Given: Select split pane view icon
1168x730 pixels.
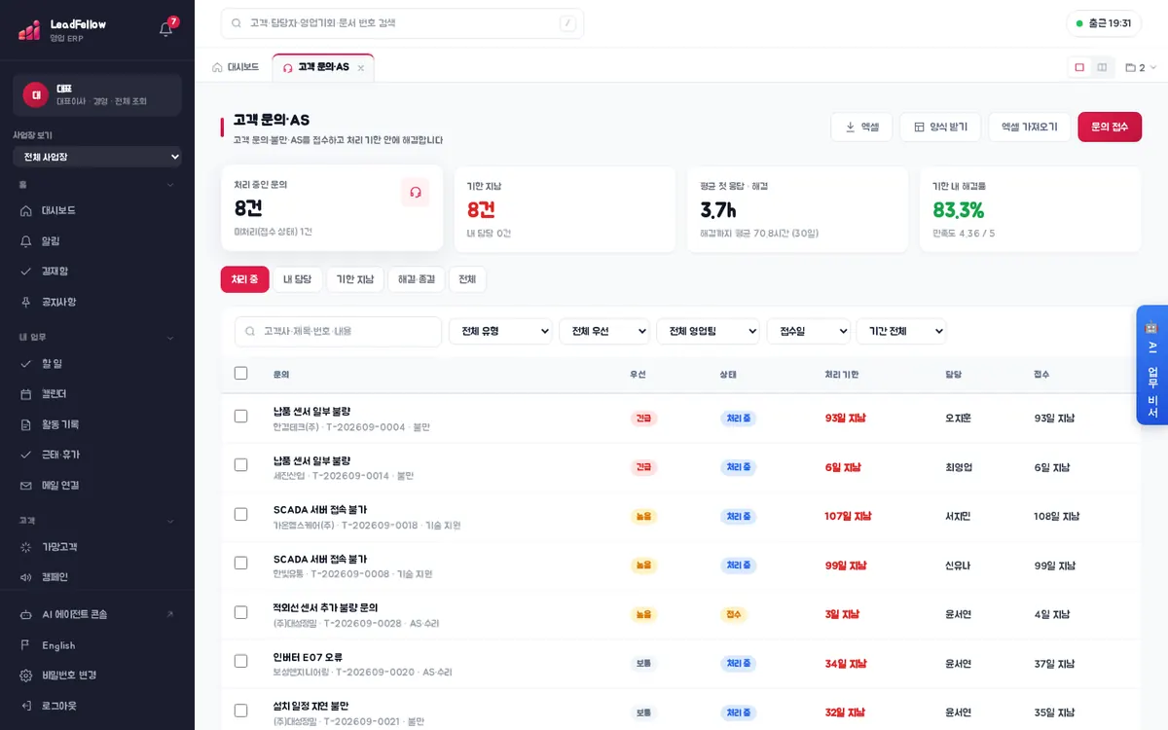Looking at the screenshot, I should [1102, 67].
